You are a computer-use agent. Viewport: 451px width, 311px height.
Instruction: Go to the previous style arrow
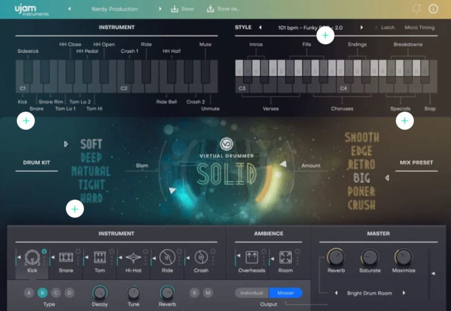[x=260, y=28]
